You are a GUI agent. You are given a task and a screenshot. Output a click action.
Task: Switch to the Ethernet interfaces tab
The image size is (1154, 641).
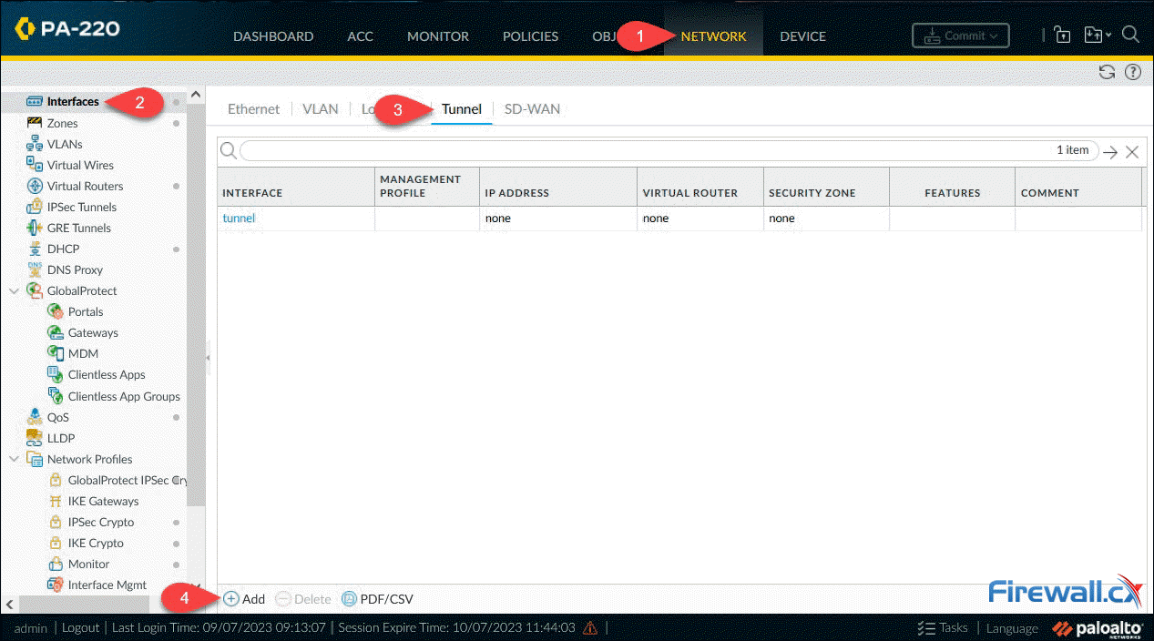(x=253, y=108)
